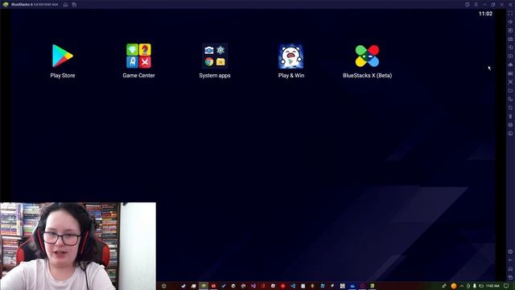Take a screenshot using the sidebar icon
The width and height of the screenshot is (515, 290).
coord(510,82)
